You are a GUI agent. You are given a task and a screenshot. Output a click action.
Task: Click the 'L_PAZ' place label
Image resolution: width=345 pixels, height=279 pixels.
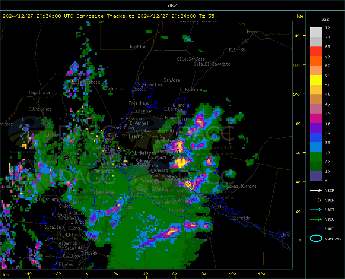284,235
